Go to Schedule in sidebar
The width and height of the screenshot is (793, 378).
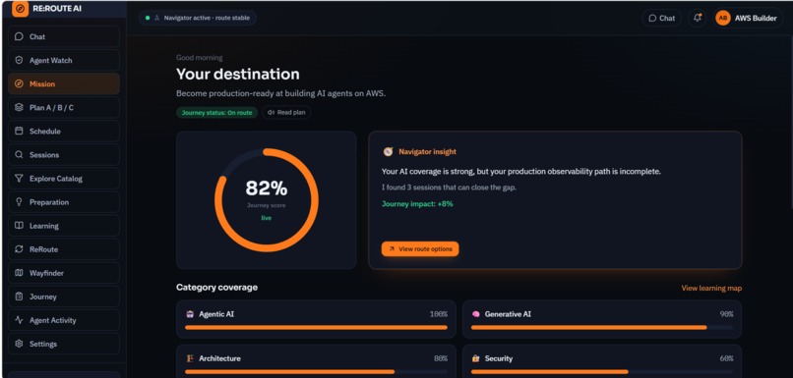(x=64, y=132)
